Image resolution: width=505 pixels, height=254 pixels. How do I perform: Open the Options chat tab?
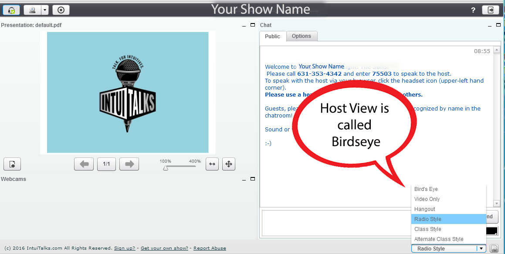pyautogui.click(x=302, y=36)
